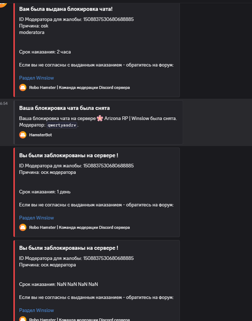Open Раздел Winslow link under 1 день ban
252x321 pixels.
[36, 218]
